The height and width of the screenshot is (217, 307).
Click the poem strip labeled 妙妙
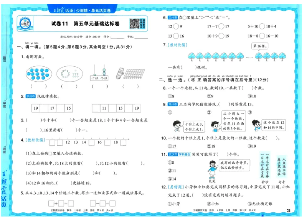pos(265,165)
